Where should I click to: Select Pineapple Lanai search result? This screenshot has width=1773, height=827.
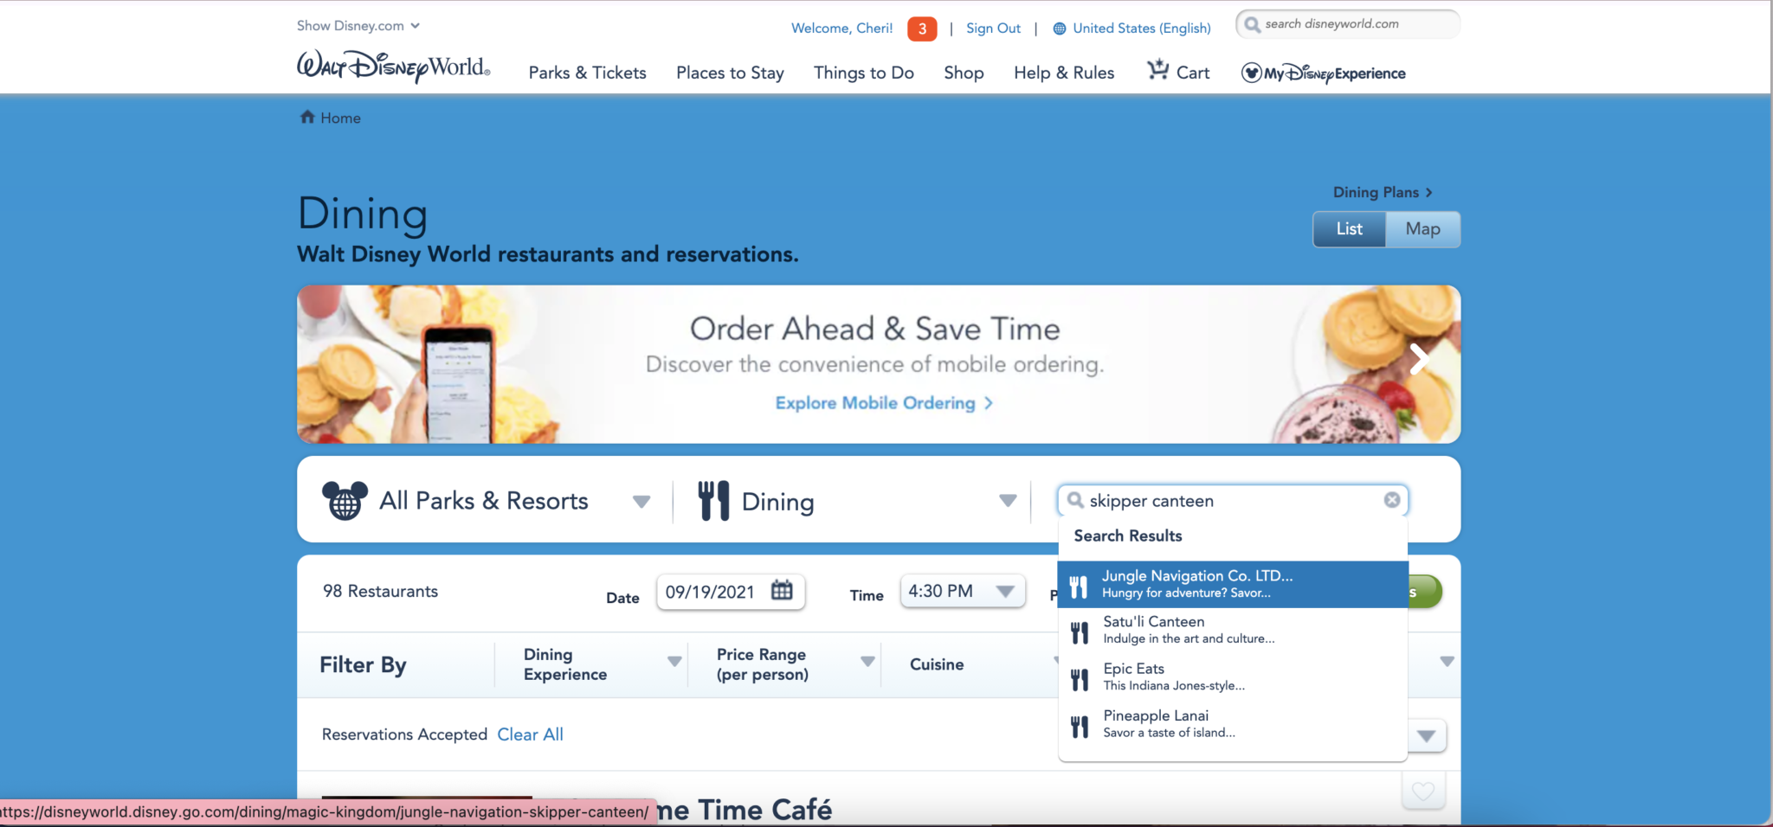[1233, 723]
